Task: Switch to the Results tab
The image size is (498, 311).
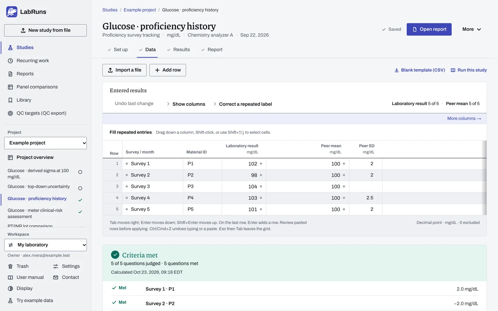Action: pos(178,50)
